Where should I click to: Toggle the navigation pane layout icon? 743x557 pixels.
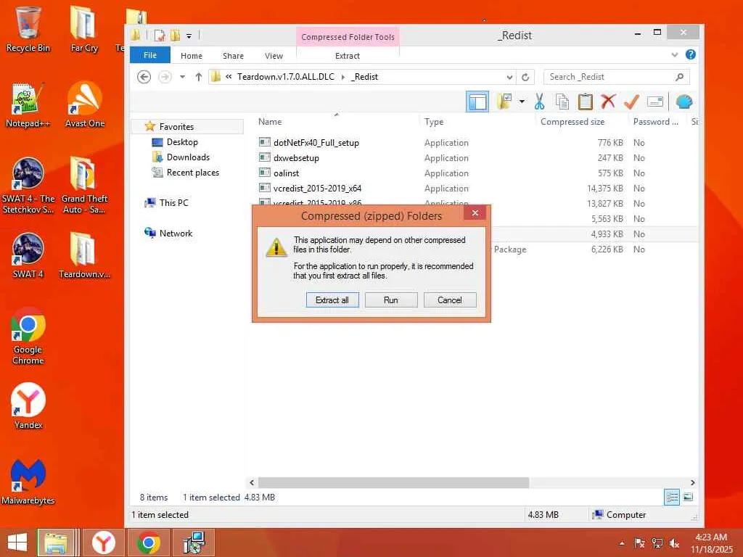[477, 102]
